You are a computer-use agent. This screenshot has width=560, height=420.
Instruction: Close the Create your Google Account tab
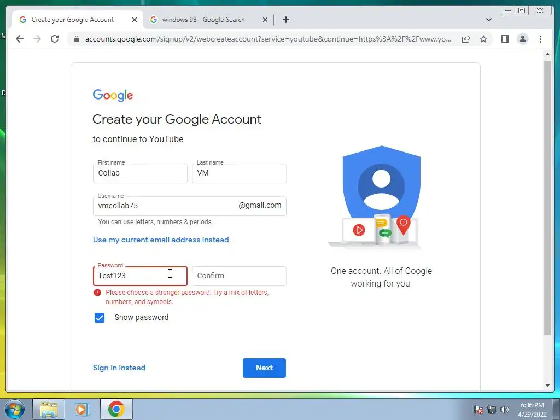tap(135, 20)
